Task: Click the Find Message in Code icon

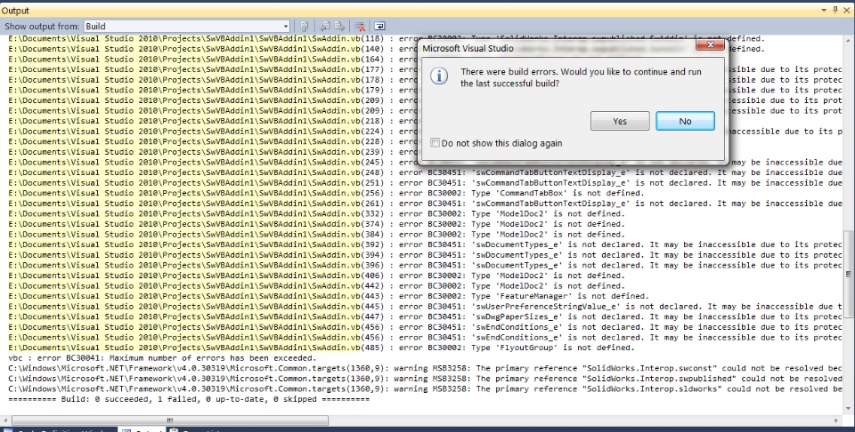Action: point(305,26)
